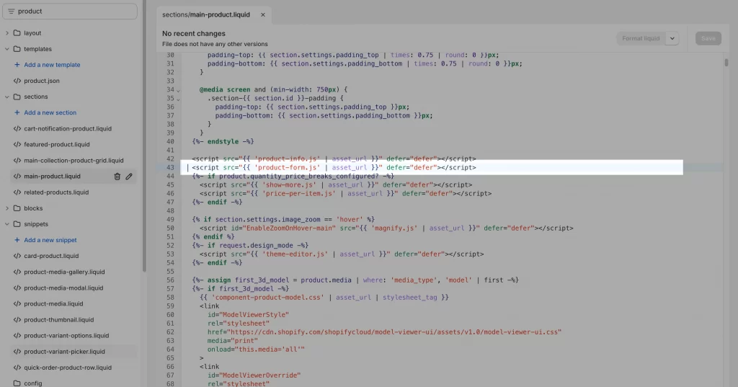The image size is (738, 387).
Task: Click the Save button
Action: (x=708, y=39)
